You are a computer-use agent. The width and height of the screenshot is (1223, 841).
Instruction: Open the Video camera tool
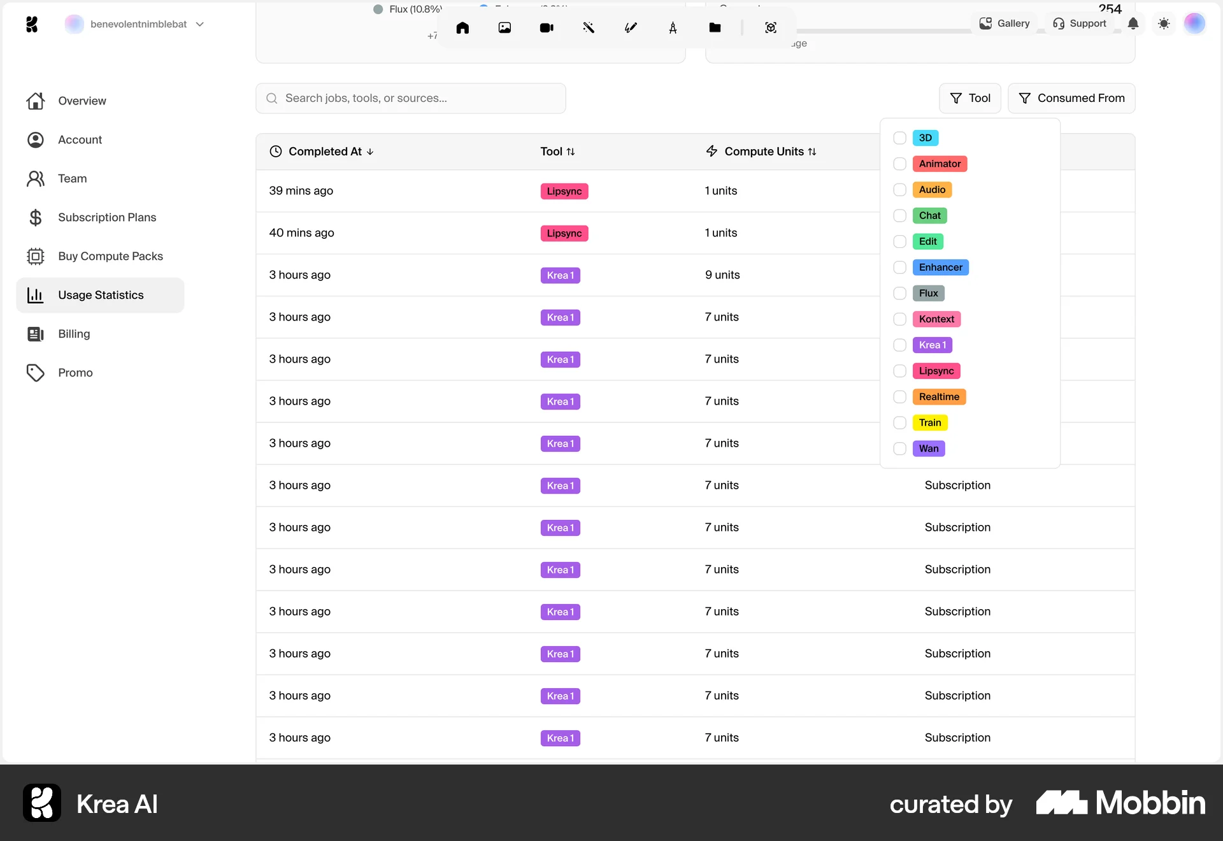[x=547, y=28]
